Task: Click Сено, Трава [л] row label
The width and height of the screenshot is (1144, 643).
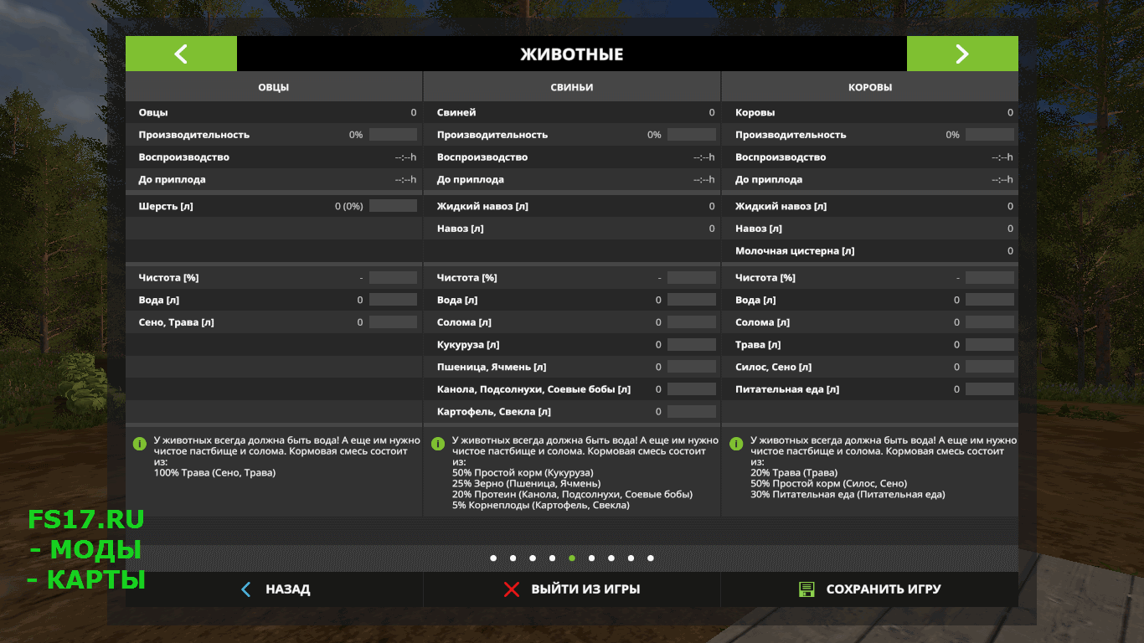Action: (x=176, y=322)
